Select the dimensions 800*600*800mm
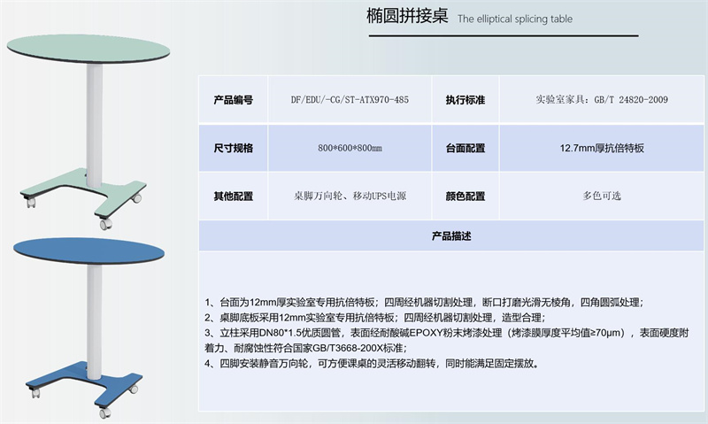Image resolution: width=708 pixels, height=424 pixels. (350, 148)
